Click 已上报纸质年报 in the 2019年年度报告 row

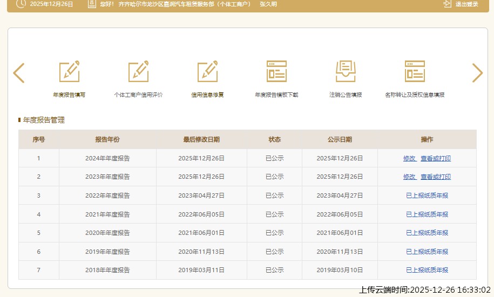pos(427,252)
